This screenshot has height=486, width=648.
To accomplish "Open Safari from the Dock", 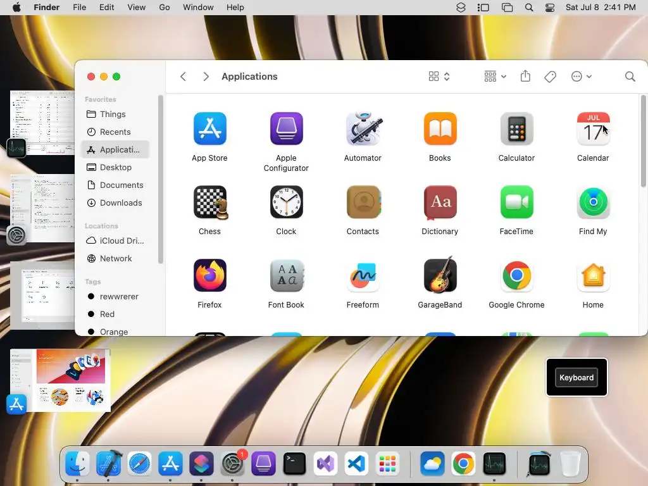I will tap(139, 463).
